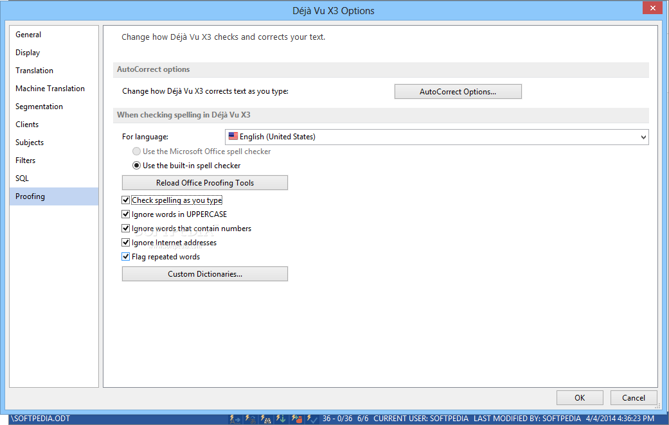Viewport: 669px width, 425px height.
Task: Click the 36 - 0/36 status counter
Action: click(337, 419)
